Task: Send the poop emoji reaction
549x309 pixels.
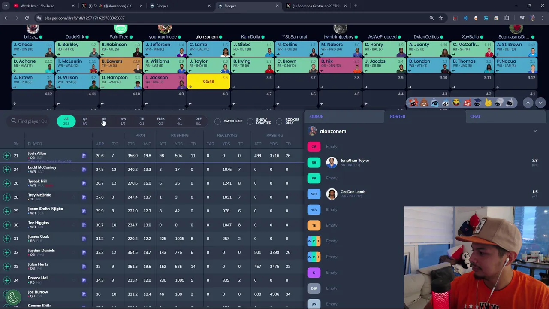Action: click(424, 103)
